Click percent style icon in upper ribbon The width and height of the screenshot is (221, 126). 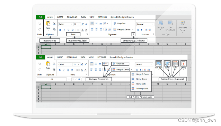coord(138,30)
